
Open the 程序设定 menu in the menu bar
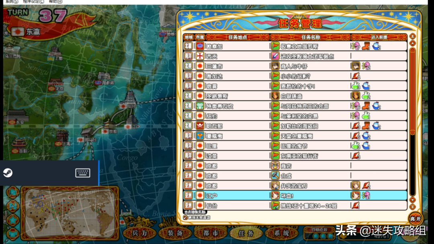(33, 2)
